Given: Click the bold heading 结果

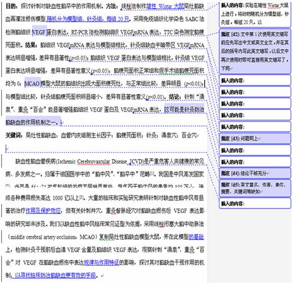Looking at the screenshot, I should pyautogui.click(x=31, y=45).
